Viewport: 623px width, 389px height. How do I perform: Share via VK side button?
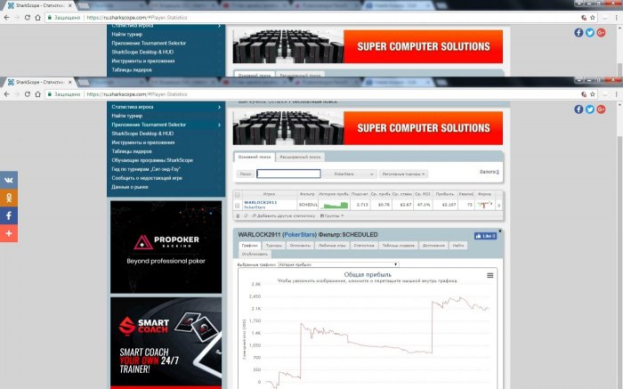pyautogui.click(x=9, y=180)
